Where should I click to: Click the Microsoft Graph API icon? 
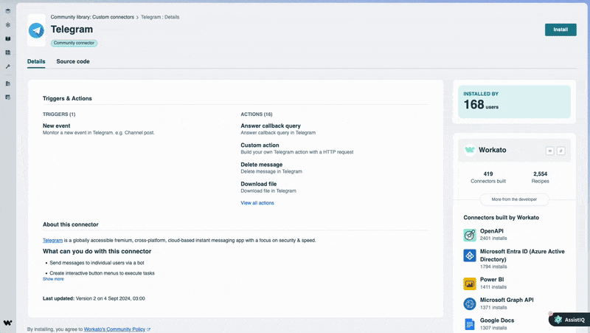coord(470,303)
